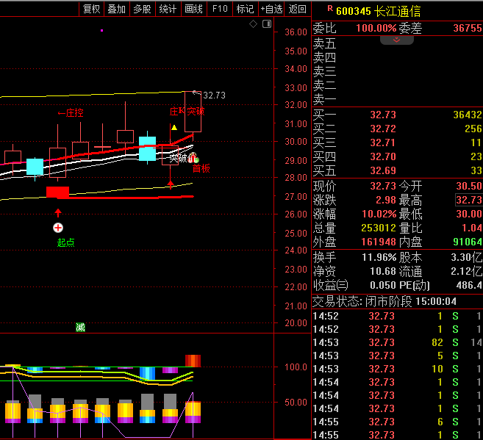Activate the 画线 drawing tool

click(x=193, y=9)
